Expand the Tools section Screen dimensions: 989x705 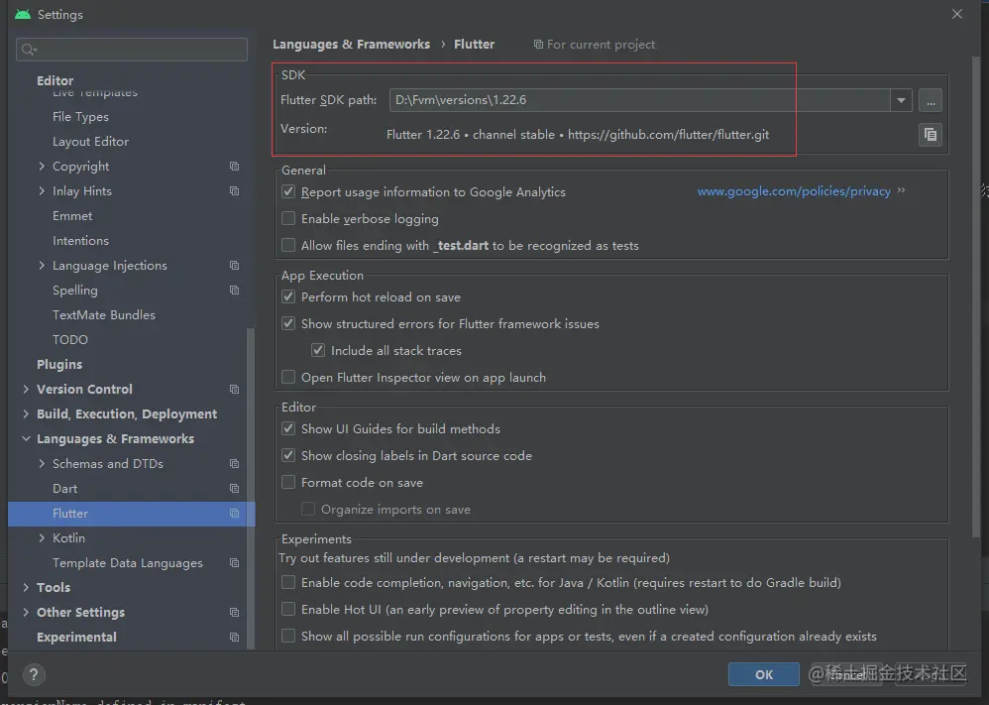[x=26, y=587]
